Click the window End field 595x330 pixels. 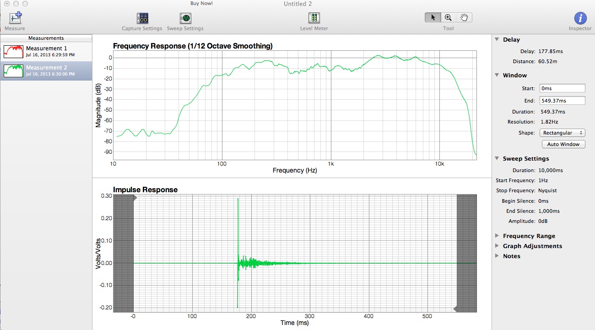click(562, 100)
